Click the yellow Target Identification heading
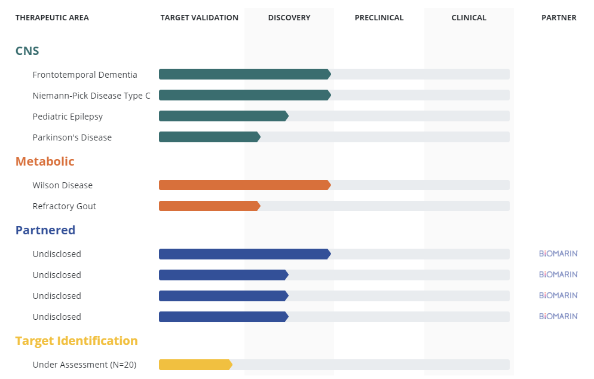This screenshot has height=379, width=594. [x=76, y=341]
